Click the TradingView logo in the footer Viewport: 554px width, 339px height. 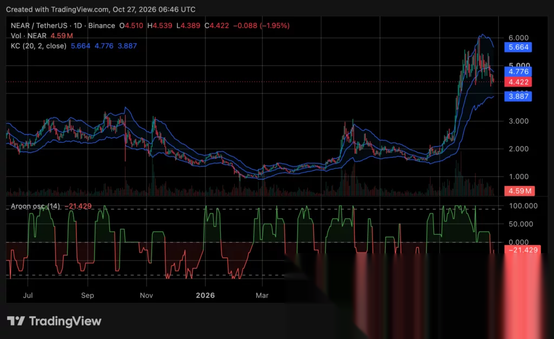(x=54, y=321)
